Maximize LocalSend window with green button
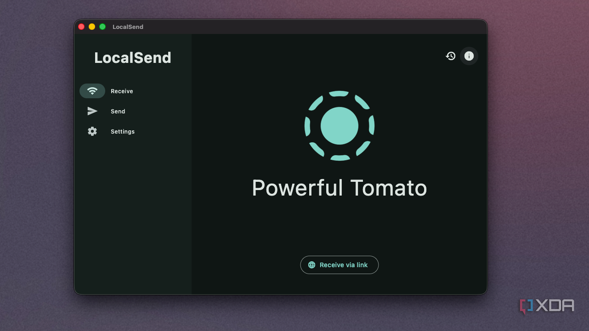Viewport: 589px width, 331px height. (102, 27)
